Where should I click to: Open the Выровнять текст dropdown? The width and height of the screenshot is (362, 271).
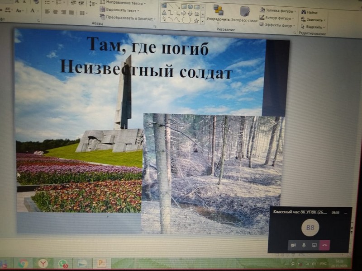(x=119, y=10)
